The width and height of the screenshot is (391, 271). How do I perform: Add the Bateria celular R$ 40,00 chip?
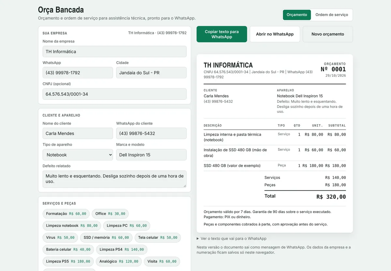pyautogui.click(x=68, y=250)
